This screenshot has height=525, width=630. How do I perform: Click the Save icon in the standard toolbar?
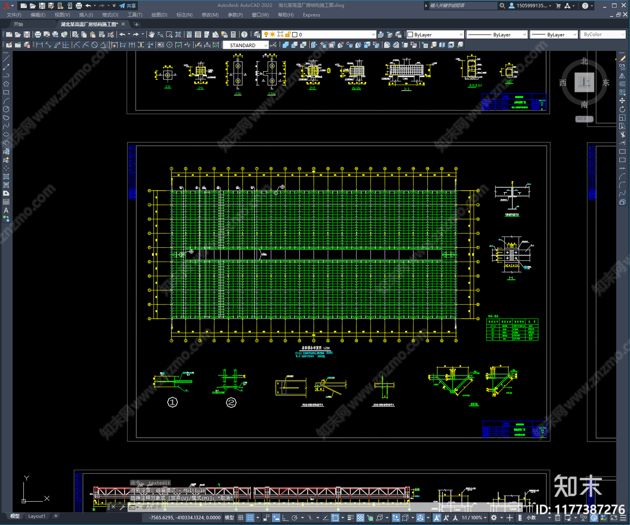pyautogui.click(x=27, y=35)
